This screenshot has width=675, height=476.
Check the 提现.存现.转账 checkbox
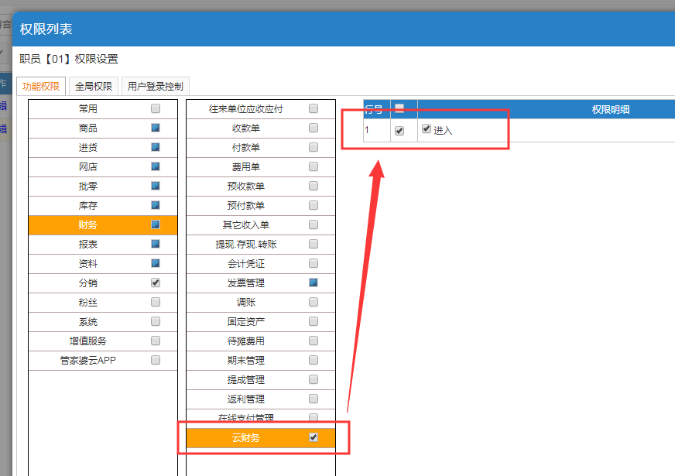click(314, 244)
